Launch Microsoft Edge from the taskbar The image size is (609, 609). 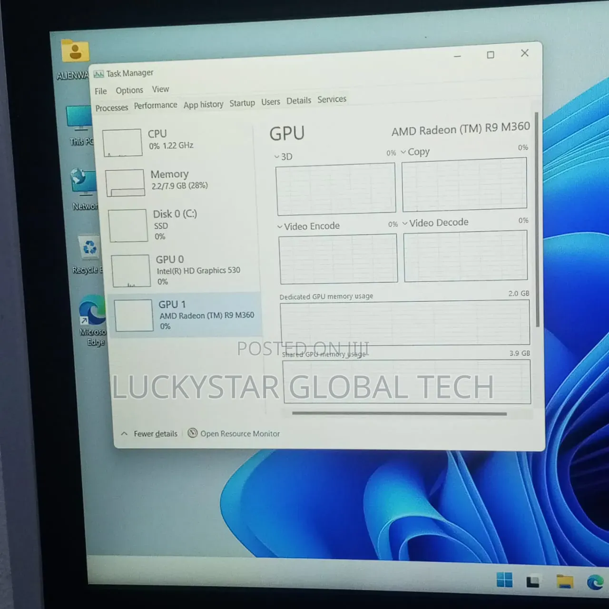coord(595,582)
